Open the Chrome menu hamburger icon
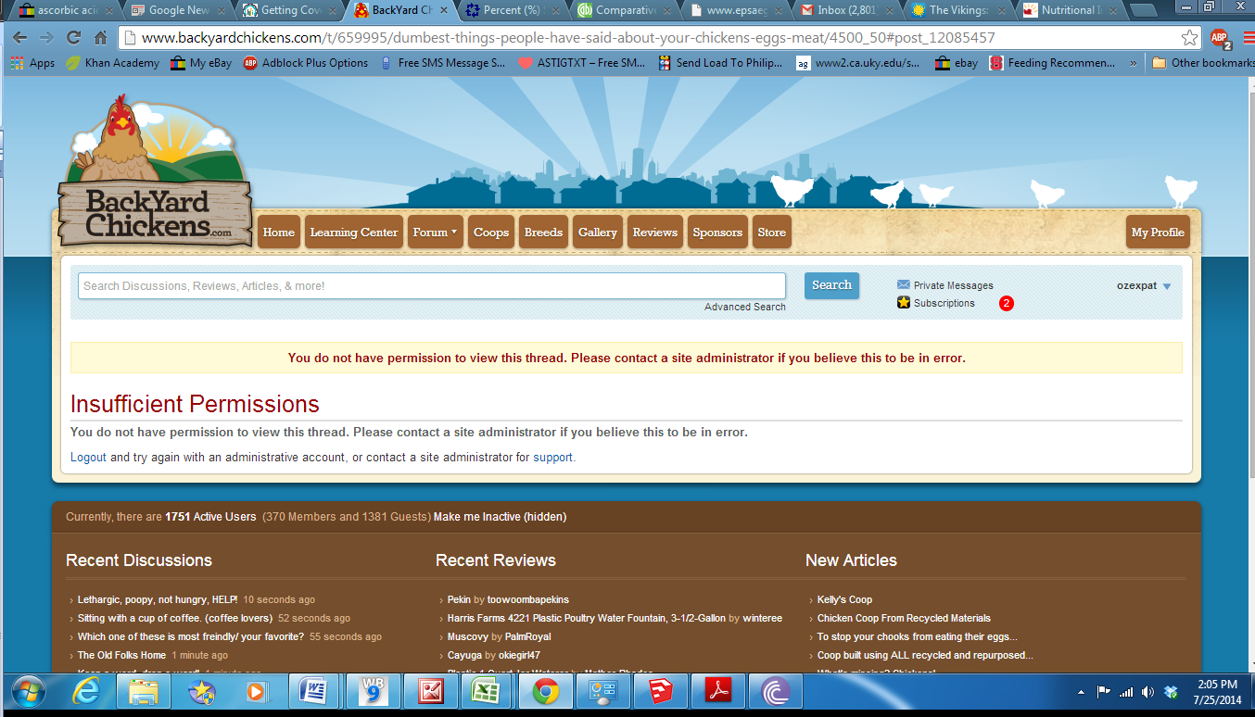The width and height of the screenshot is (1255, 717). pos(1245,38)
